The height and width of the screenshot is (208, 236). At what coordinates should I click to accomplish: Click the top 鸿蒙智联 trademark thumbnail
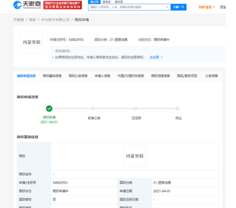[x=31, y=42]
